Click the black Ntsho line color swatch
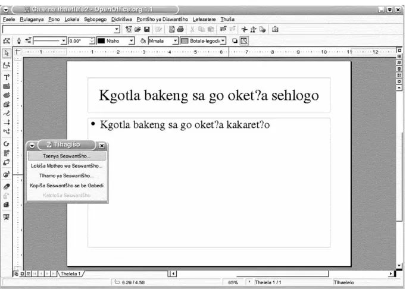 101,41
